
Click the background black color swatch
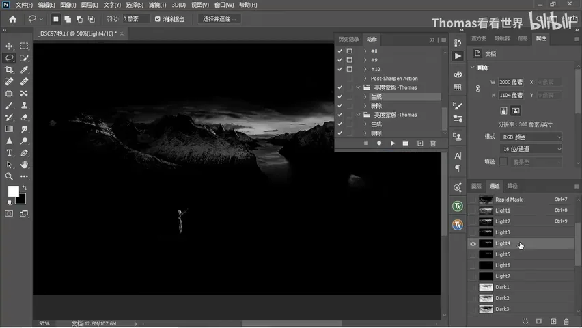(x=22, y=201)
